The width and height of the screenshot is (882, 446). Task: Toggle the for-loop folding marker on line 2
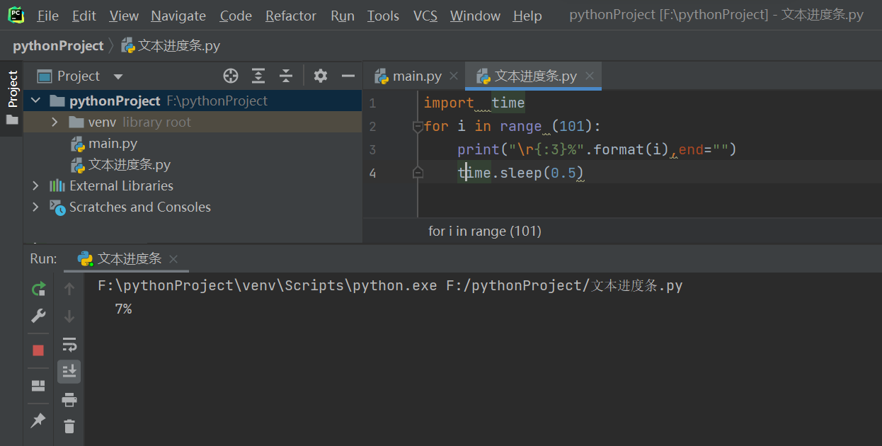point(417,126)
